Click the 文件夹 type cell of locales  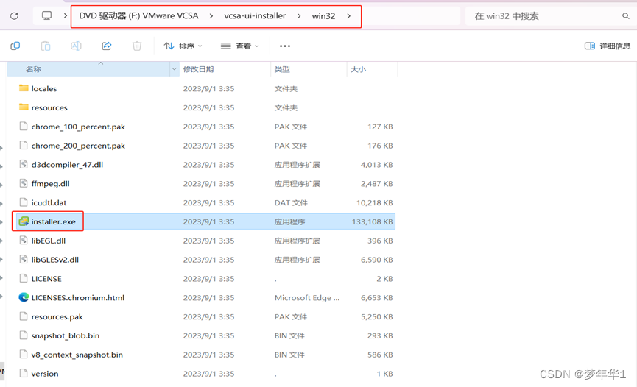click(286, 88)
